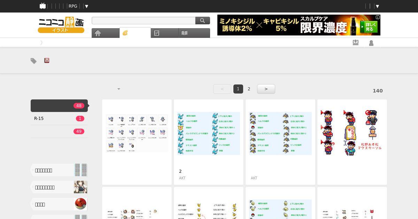418x219 pixels.
Task: Open the icon-sheet cursor set thumbnail
Action: point(137,133)
